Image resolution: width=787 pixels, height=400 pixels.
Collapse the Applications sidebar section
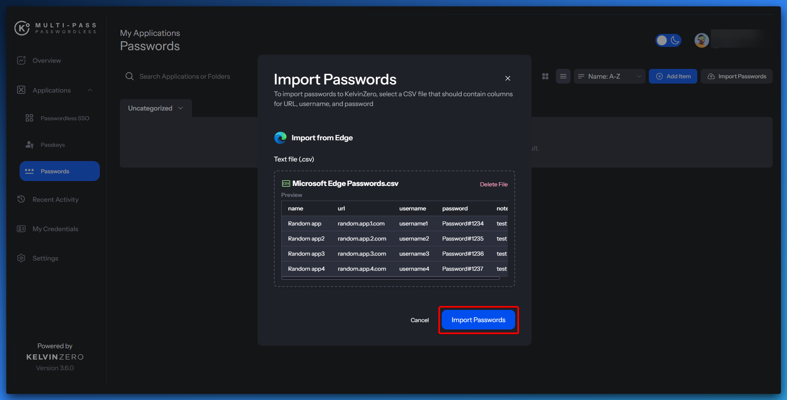tap(90, 90)
